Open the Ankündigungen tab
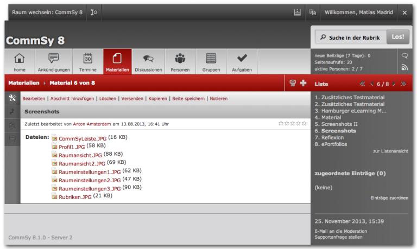Viewport: 417px width, 249px height. [54, 62]
